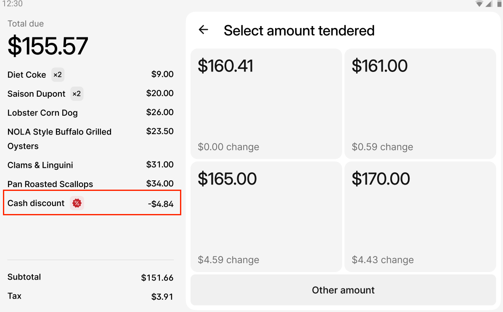Tap the NOLA Style Buffalo Grilled Oysters item
Image resolution: width=503 pixels, height=312 pixels.
pyautogui.click(x=90, y=138)
